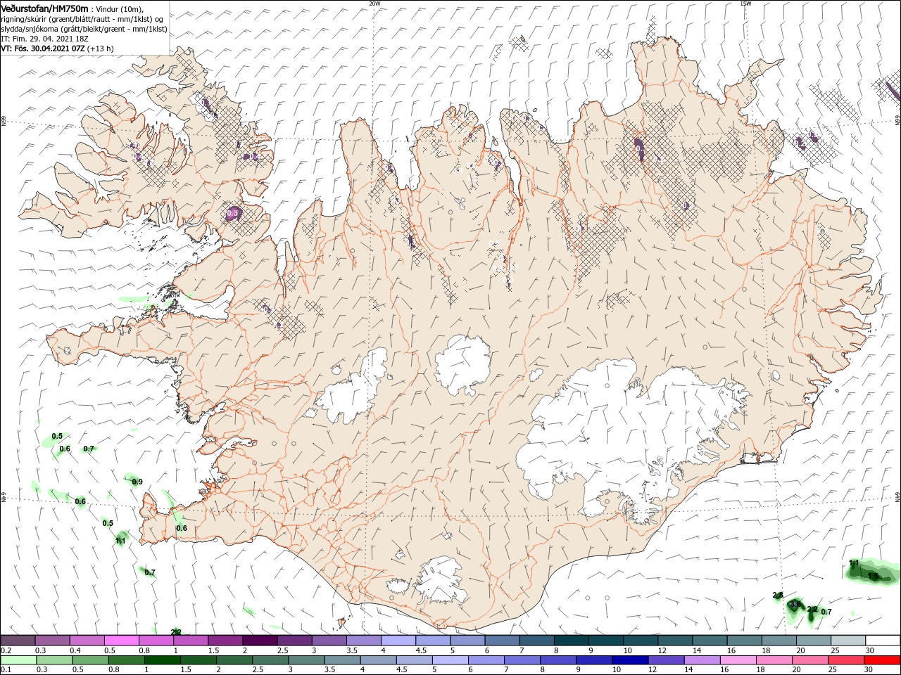The width and height of the screenshot is (901, 675).
Task: Select pale lavender snow swatch between 4 and 4.5
Action: pos(398,641)
